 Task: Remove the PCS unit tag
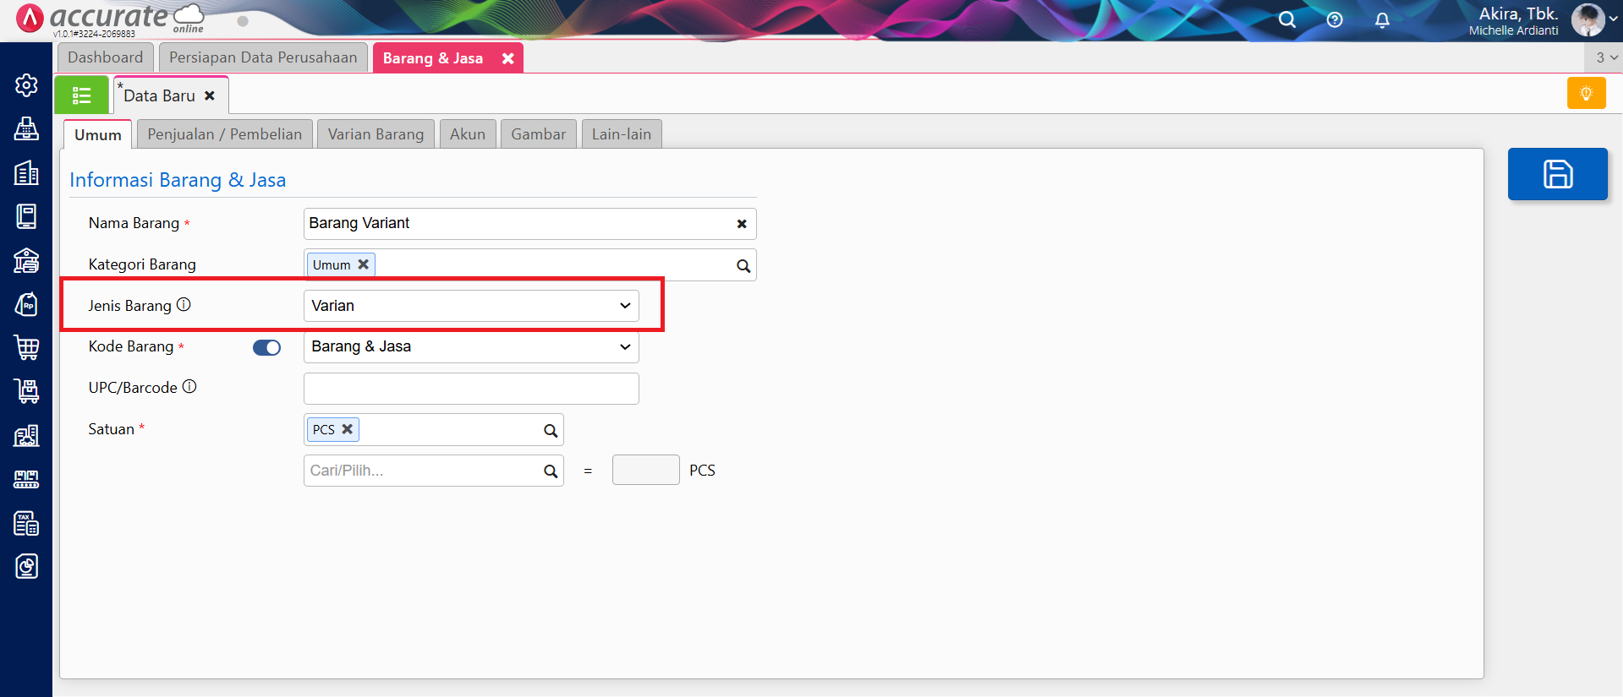tap(347, 429)
